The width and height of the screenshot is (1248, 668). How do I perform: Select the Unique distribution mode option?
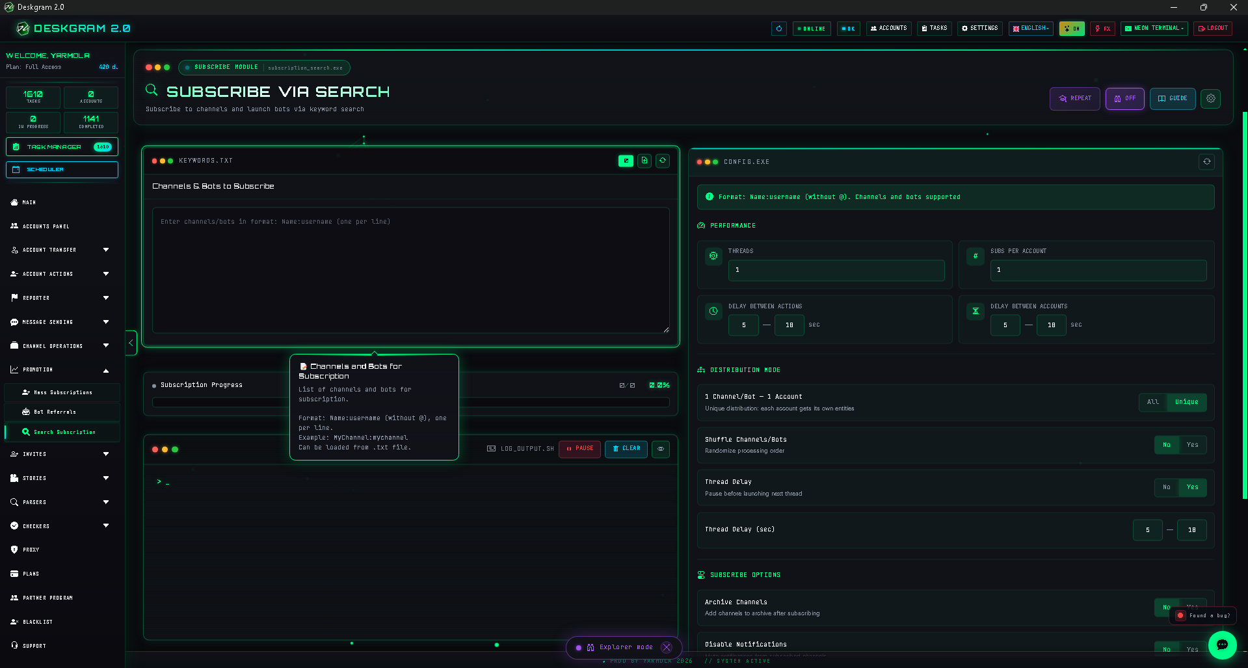1187,402
